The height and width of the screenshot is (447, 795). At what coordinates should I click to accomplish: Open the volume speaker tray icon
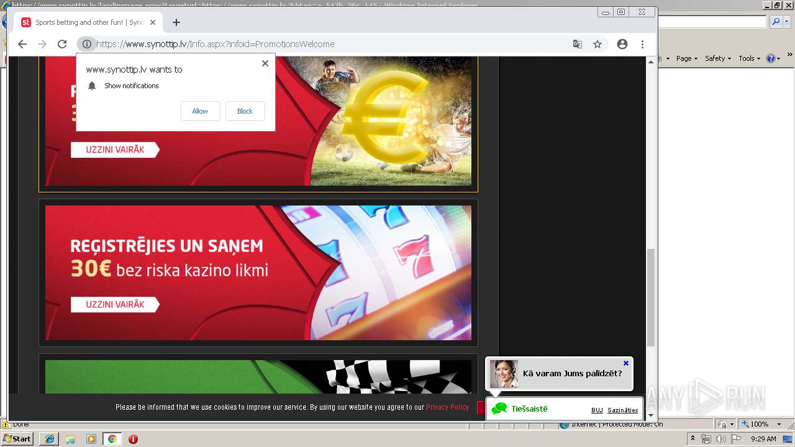720,439
